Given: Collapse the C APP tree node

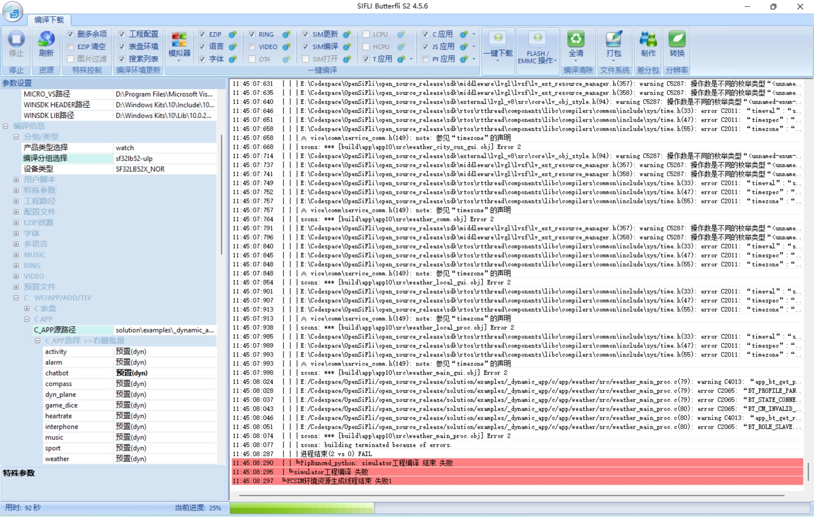Looking at the screenshot, I should click(x=27, y=319).
